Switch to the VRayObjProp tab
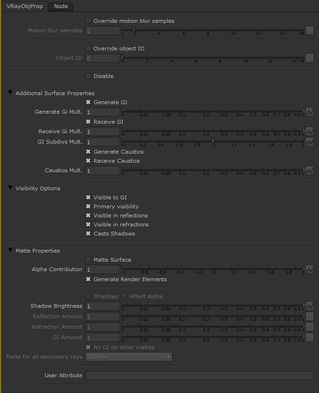The height and width of the screenshot is (393, 319). tap(25, 6)
